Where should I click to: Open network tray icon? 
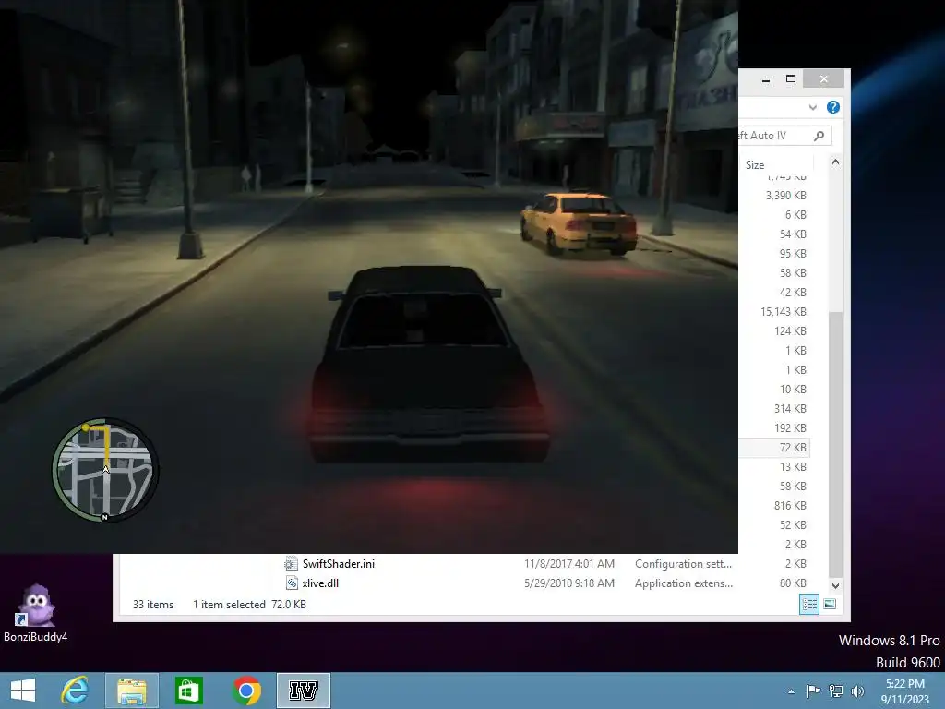click(x=835, y=691)
